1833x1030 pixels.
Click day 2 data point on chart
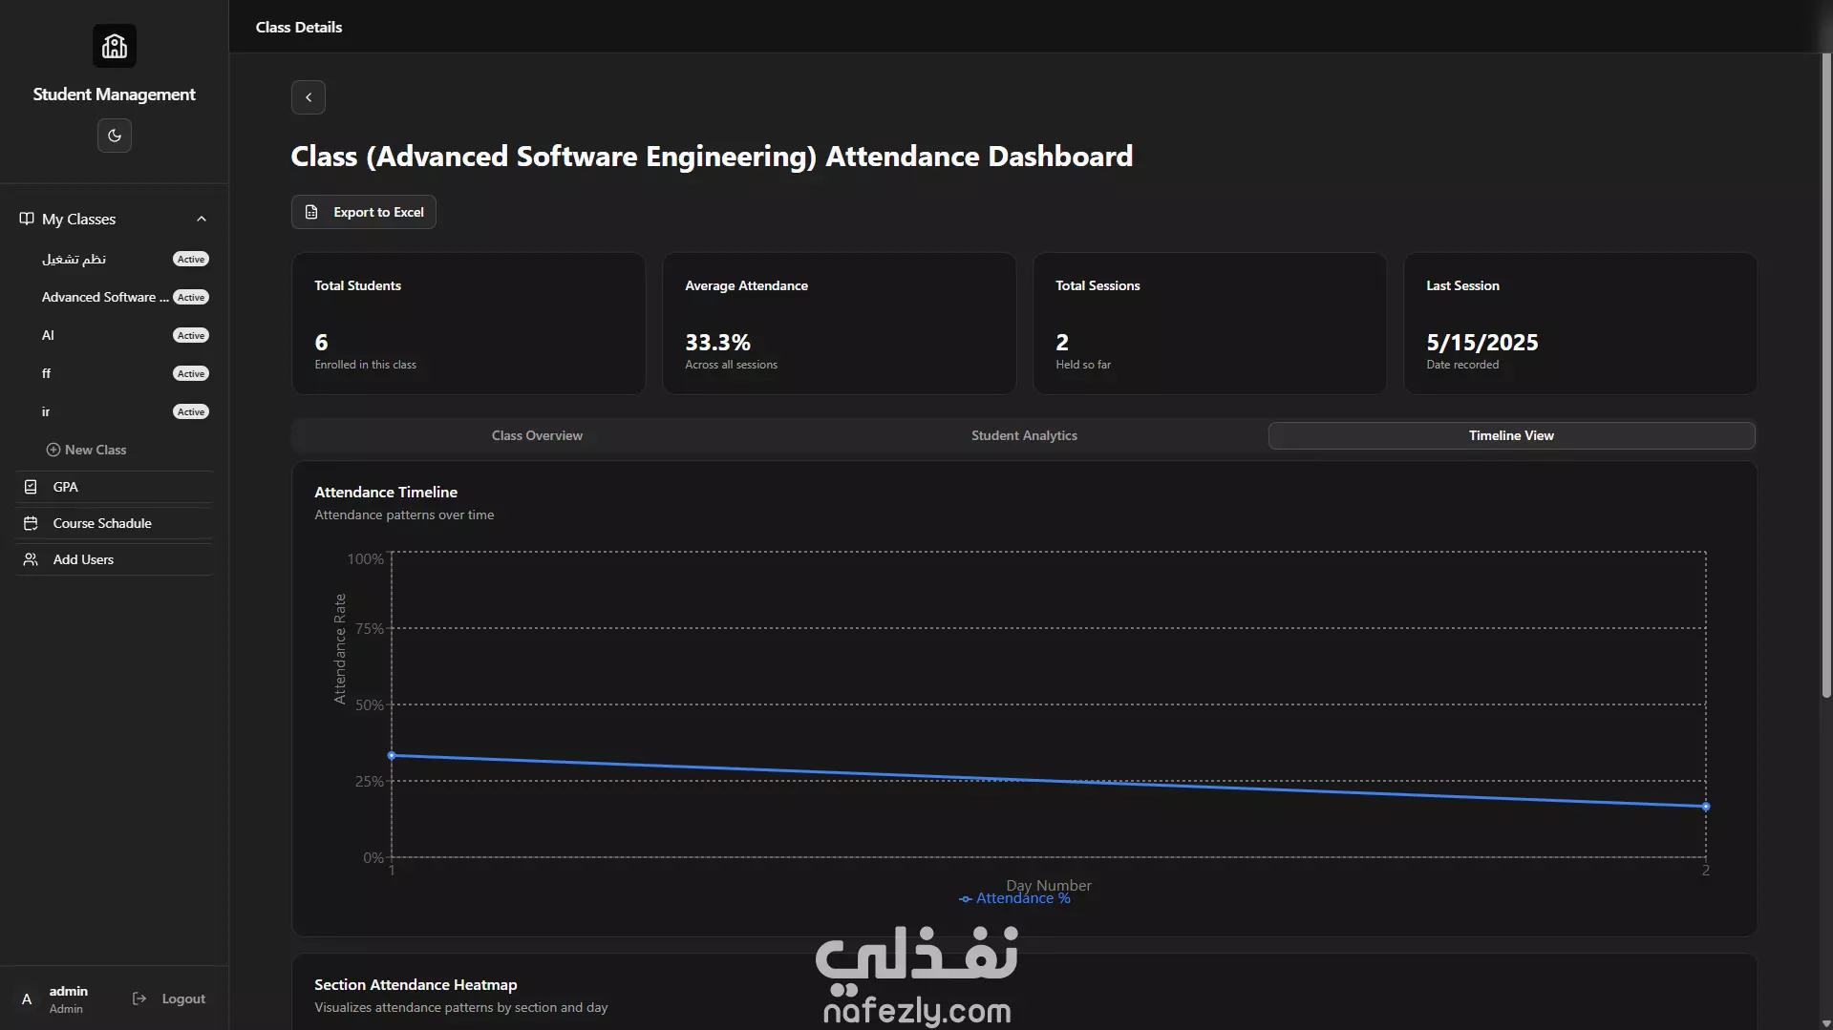(1706, 807)
